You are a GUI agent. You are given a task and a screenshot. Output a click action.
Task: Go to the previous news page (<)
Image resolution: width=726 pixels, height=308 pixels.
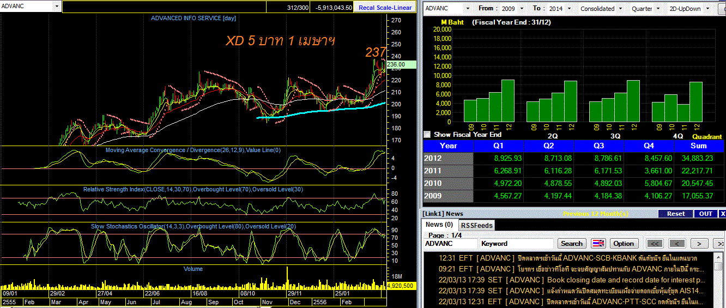coord(677,244)
